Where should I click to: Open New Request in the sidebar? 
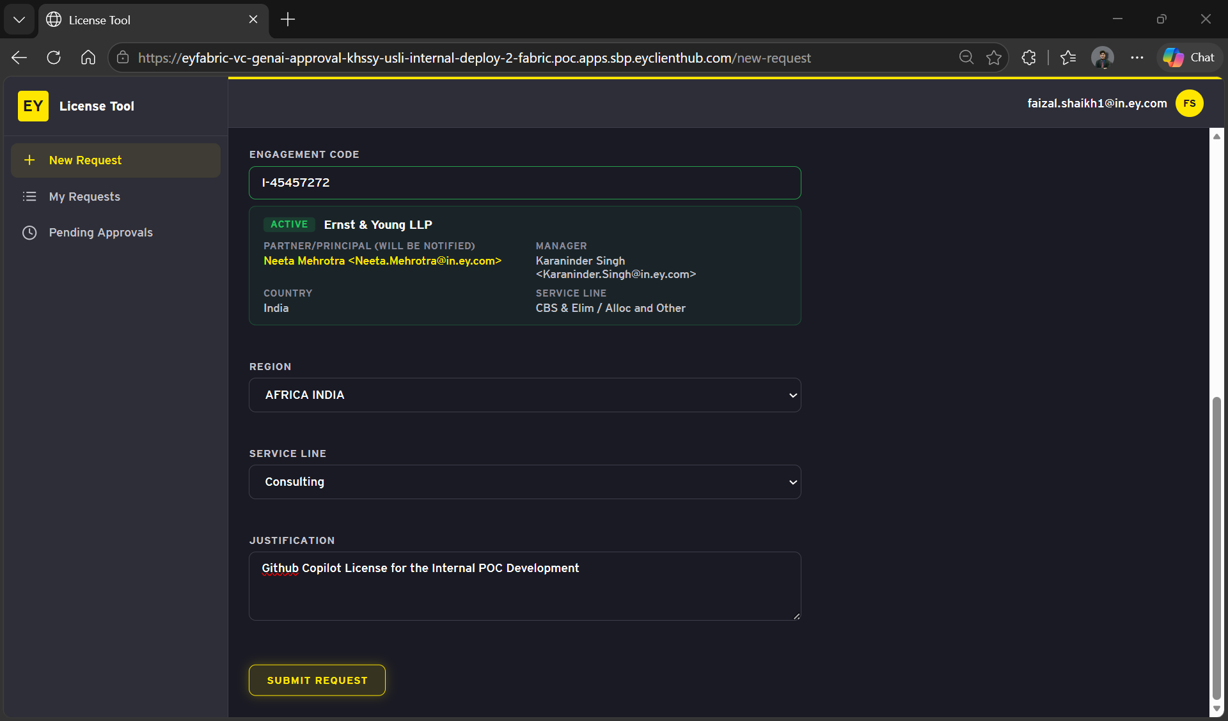pos(116,160)
